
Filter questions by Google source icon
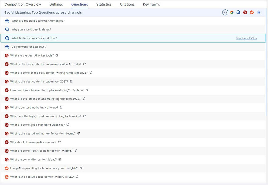pos(232,12)
